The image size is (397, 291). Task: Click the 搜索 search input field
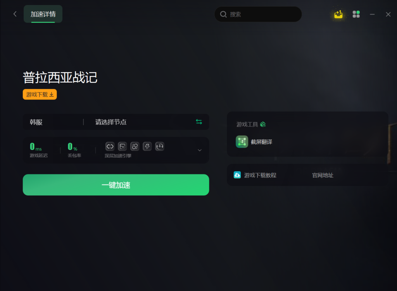pyautogui.click(x=258, y=14)
